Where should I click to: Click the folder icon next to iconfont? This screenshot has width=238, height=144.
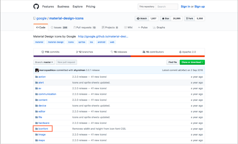point(36,129)
